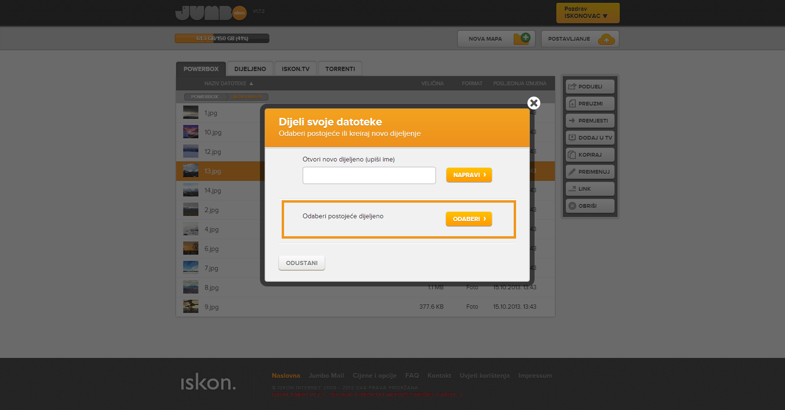Click the 377.6 KB size value
The image size is (785, 410).
click(x=431, y=307)
